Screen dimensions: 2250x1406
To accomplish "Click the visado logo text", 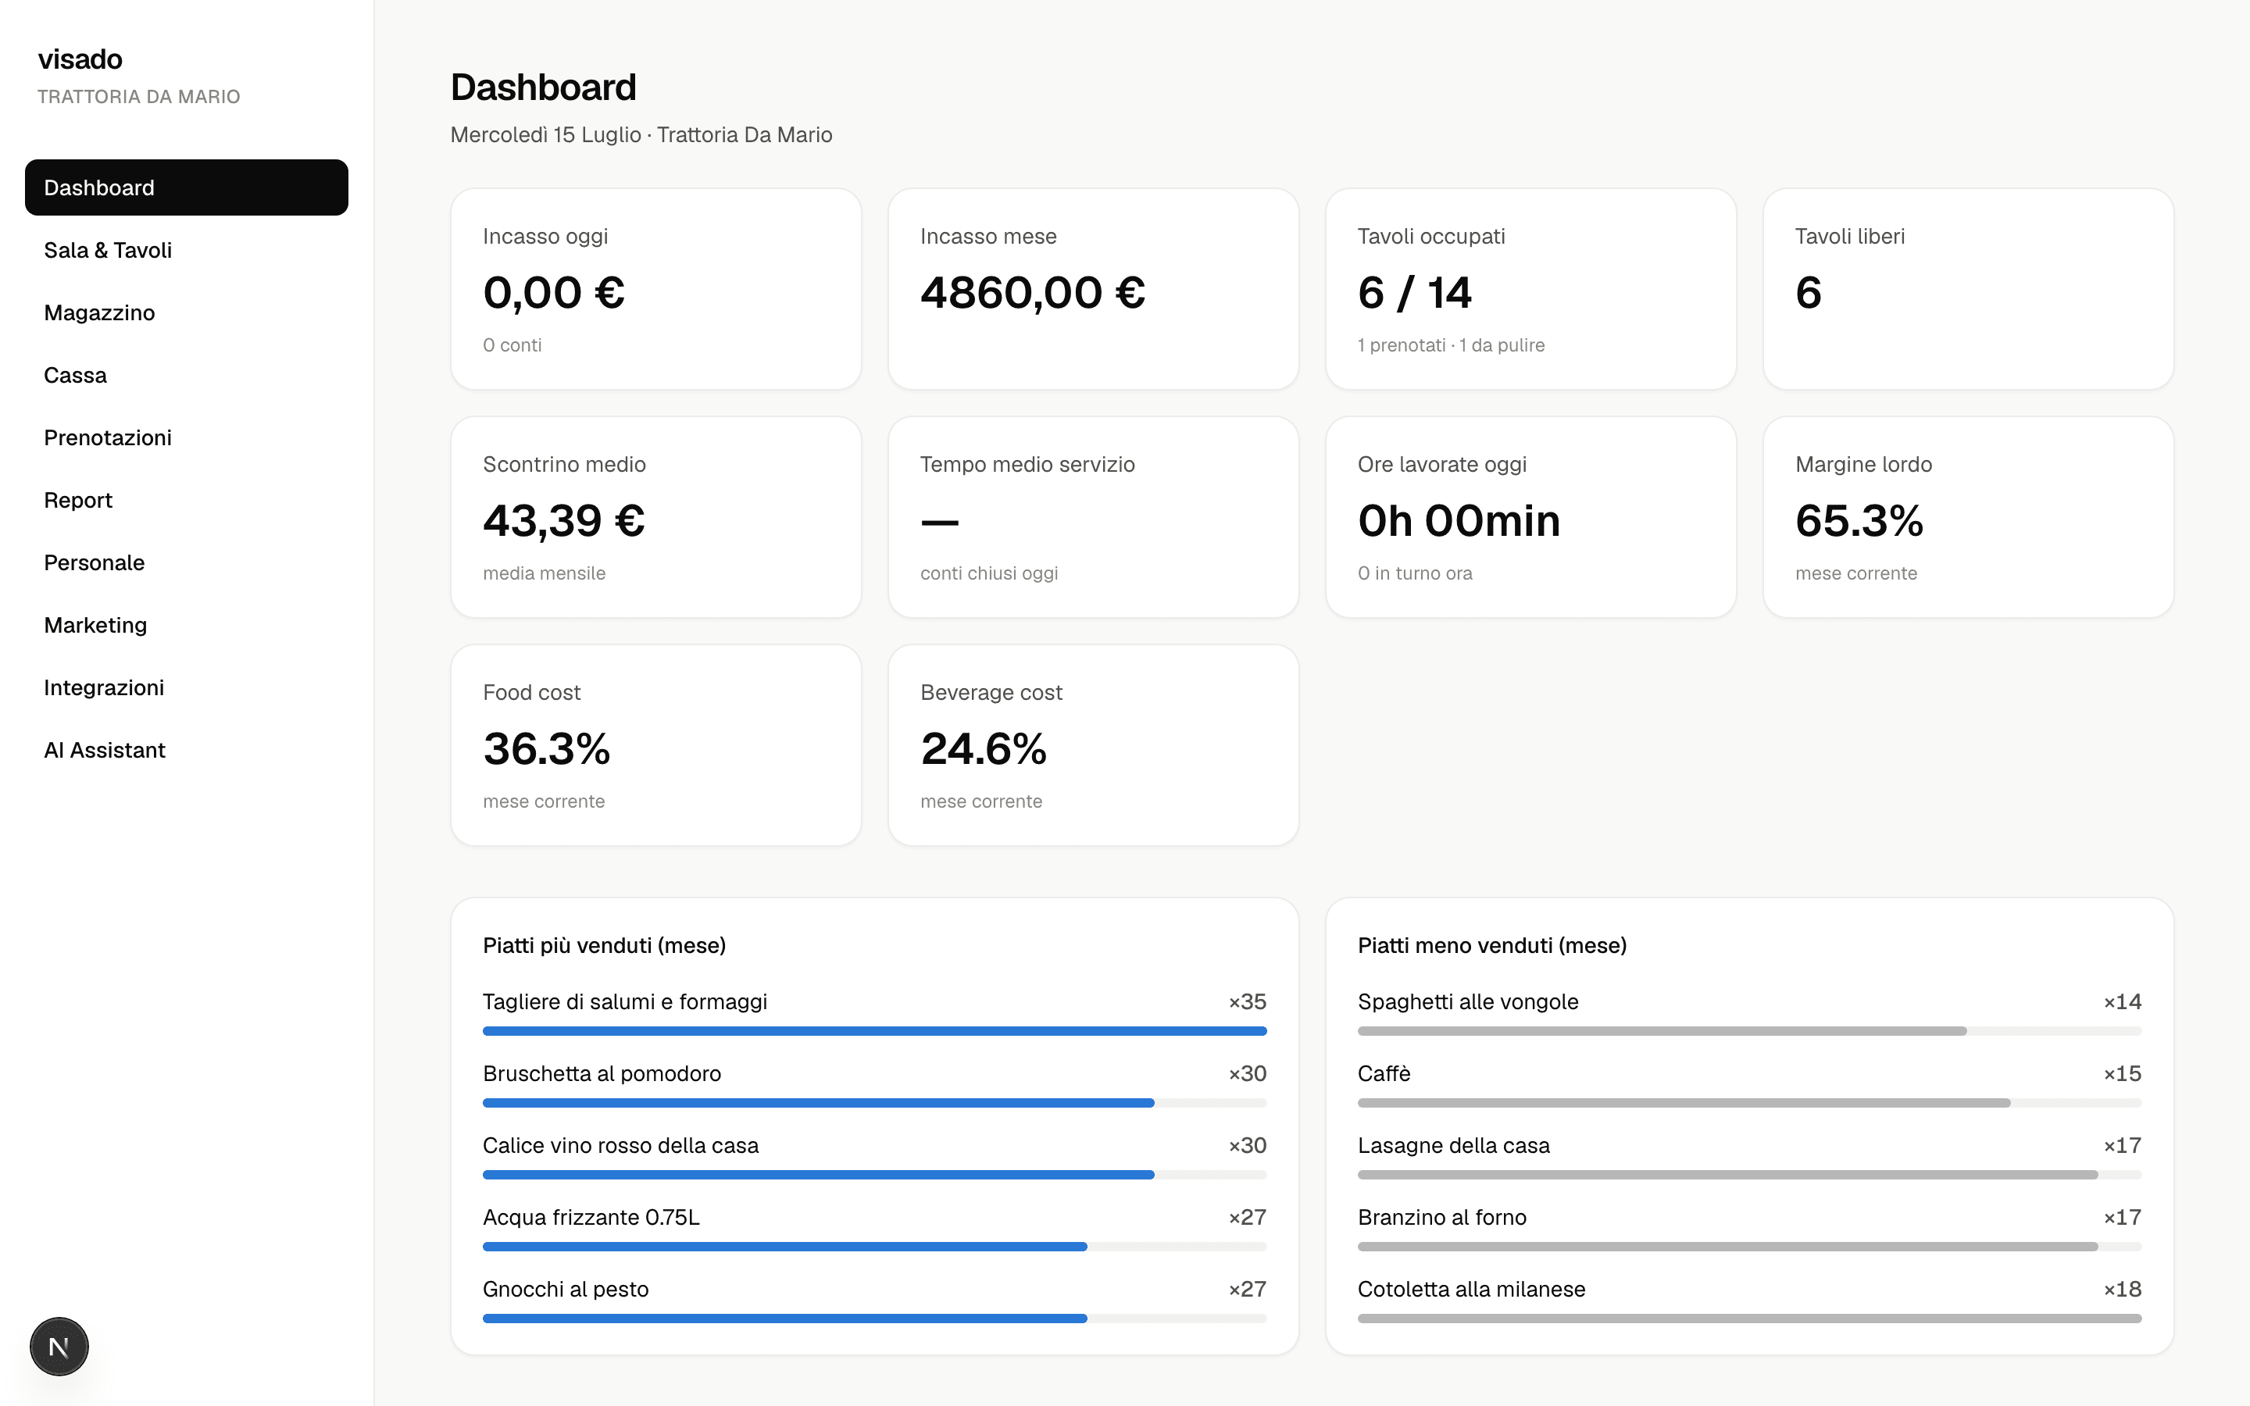I will pos(80,59).
